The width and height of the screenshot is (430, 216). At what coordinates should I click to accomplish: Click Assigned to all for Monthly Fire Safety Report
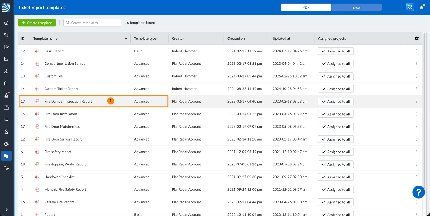(x=336, y=189)
